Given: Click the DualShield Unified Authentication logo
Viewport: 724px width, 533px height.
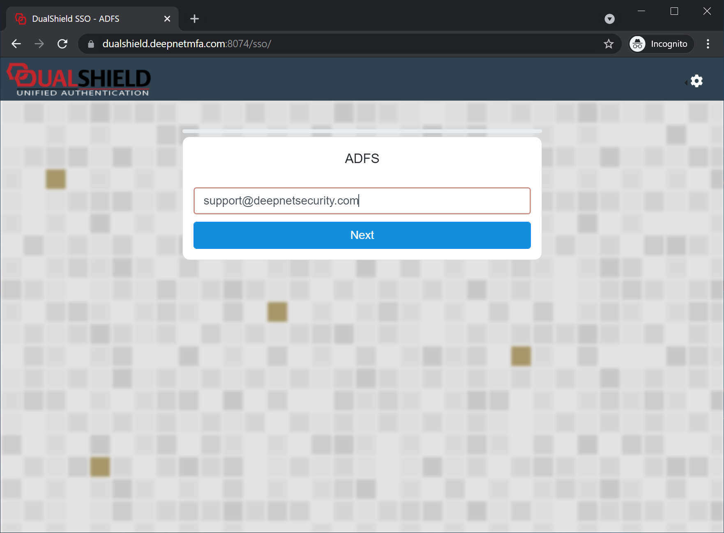Looking at the screenshot, I should coord(79,80).
